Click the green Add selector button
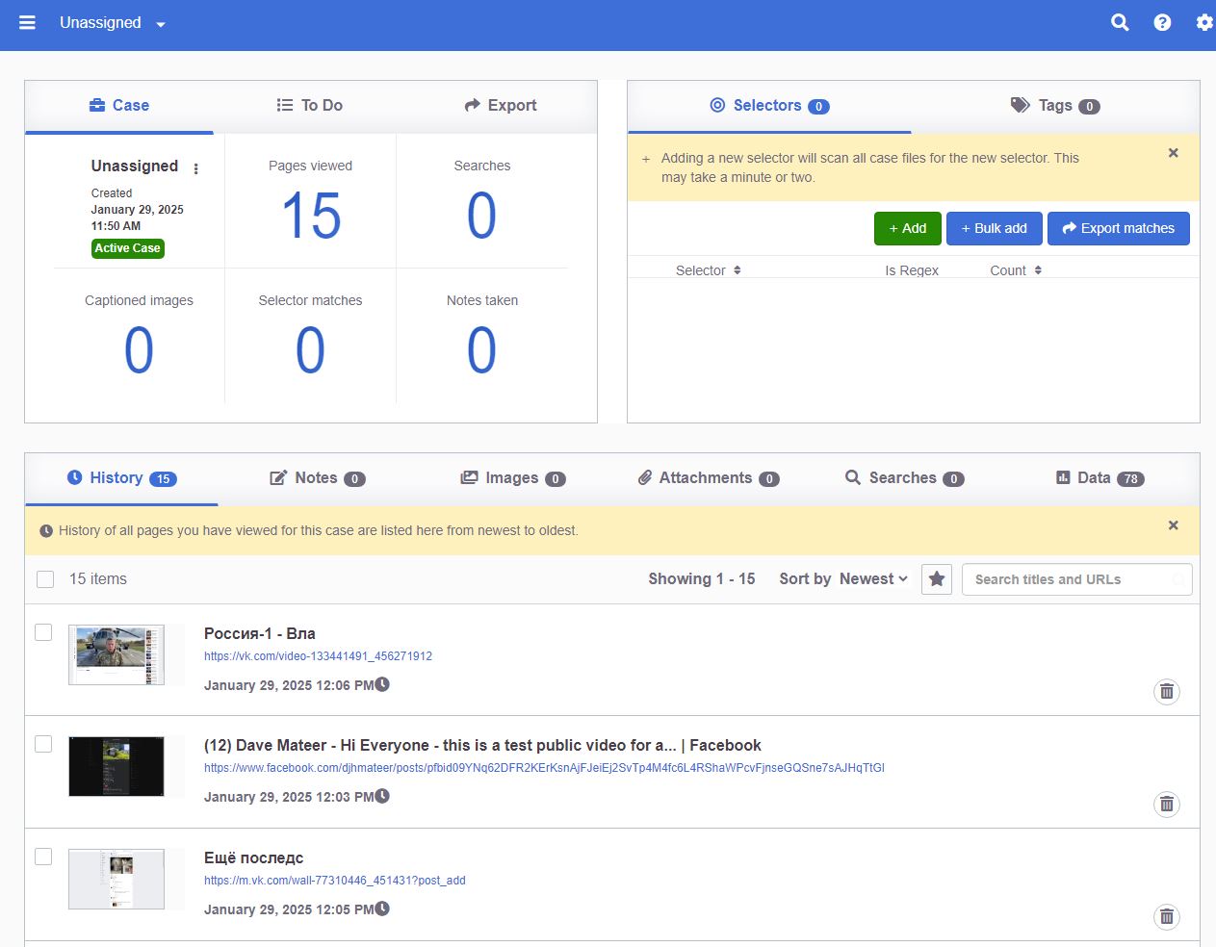 click(x=907, y=228)
